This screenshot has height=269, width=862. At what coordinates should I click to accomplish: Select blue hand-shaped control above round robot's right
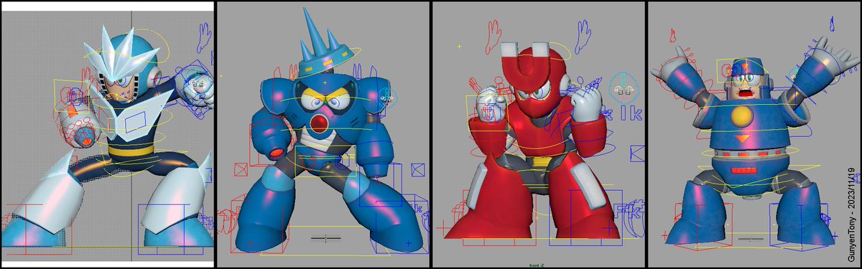coord(832,25)
